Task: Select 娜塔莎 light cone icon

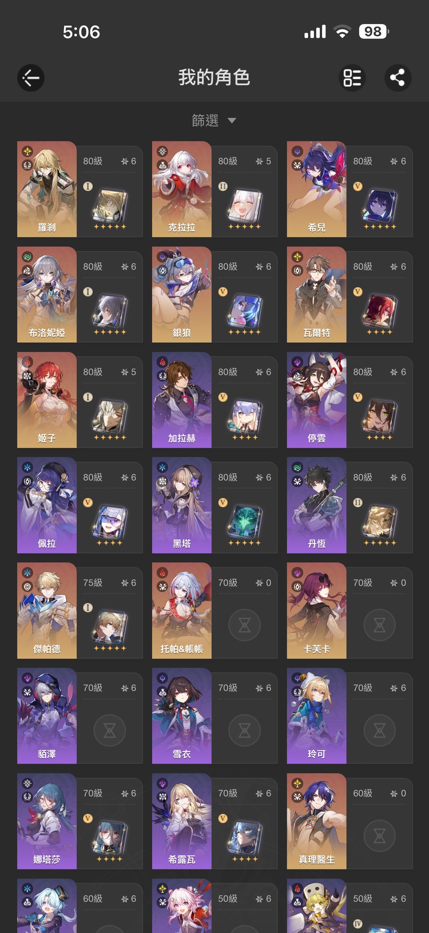Action: 109,839
